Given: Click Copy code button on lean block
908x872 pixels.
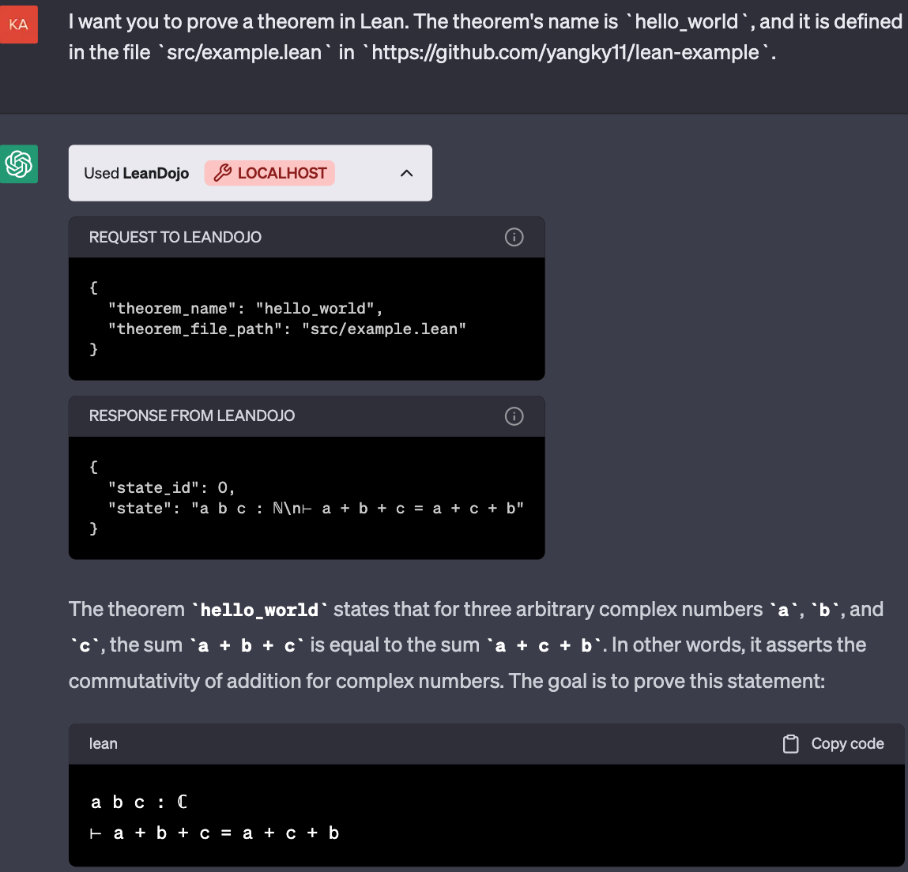Looking at the screenshot, I should click(833, 743).
